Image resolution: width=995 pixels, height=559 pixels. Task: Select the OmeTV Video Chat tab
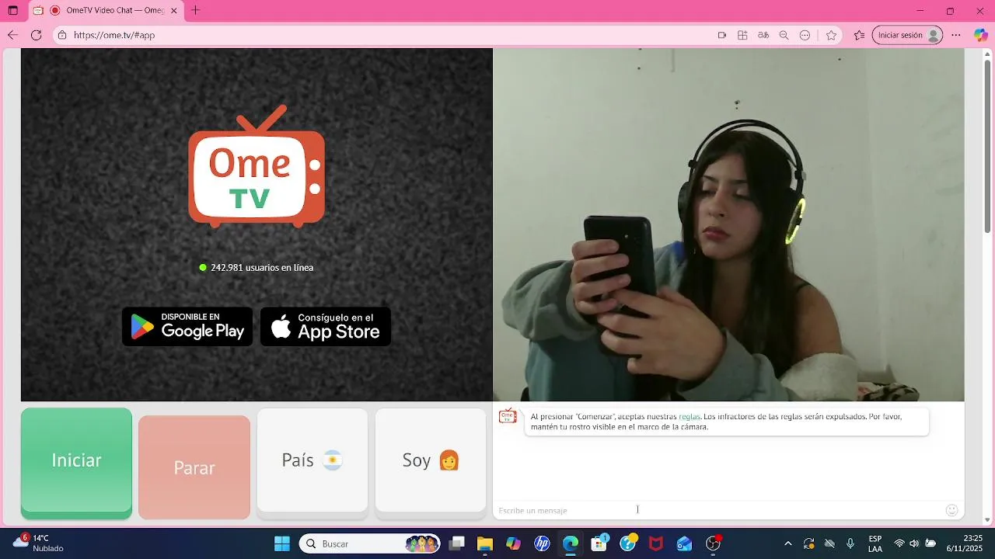[x=105, y=10]
